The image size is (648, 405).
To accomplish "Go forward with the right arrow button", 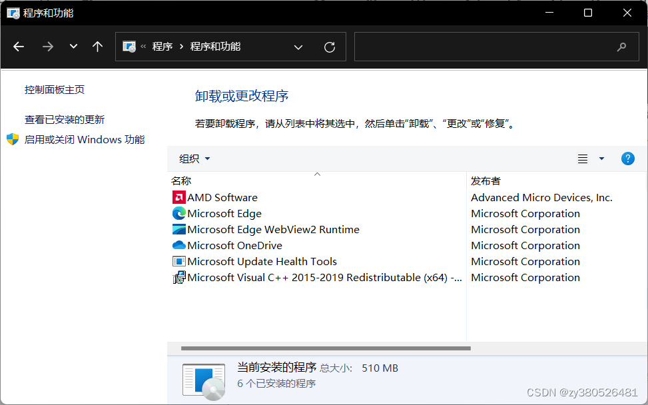I will coord(48,47).
